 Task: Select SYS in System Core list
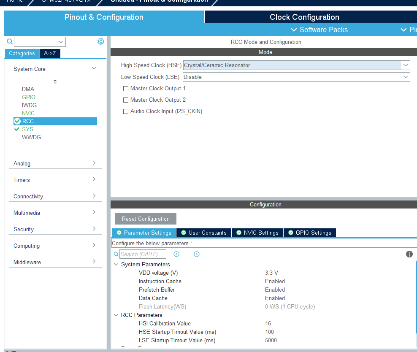[28, 129]
